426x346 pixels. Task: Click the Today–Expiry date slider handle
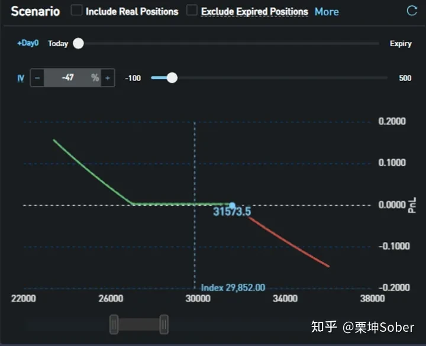[x=78, y=43]
